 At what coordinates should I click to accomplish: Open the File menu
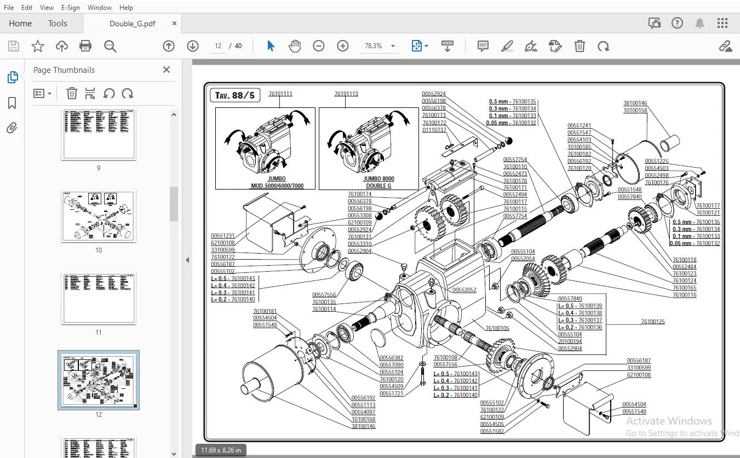(x=9, y=7)
